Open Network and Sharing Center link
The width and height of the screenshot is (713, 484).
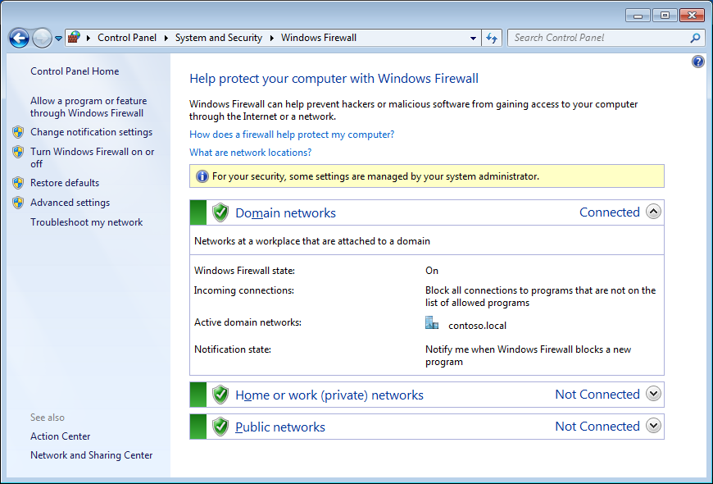coord(91,455)
